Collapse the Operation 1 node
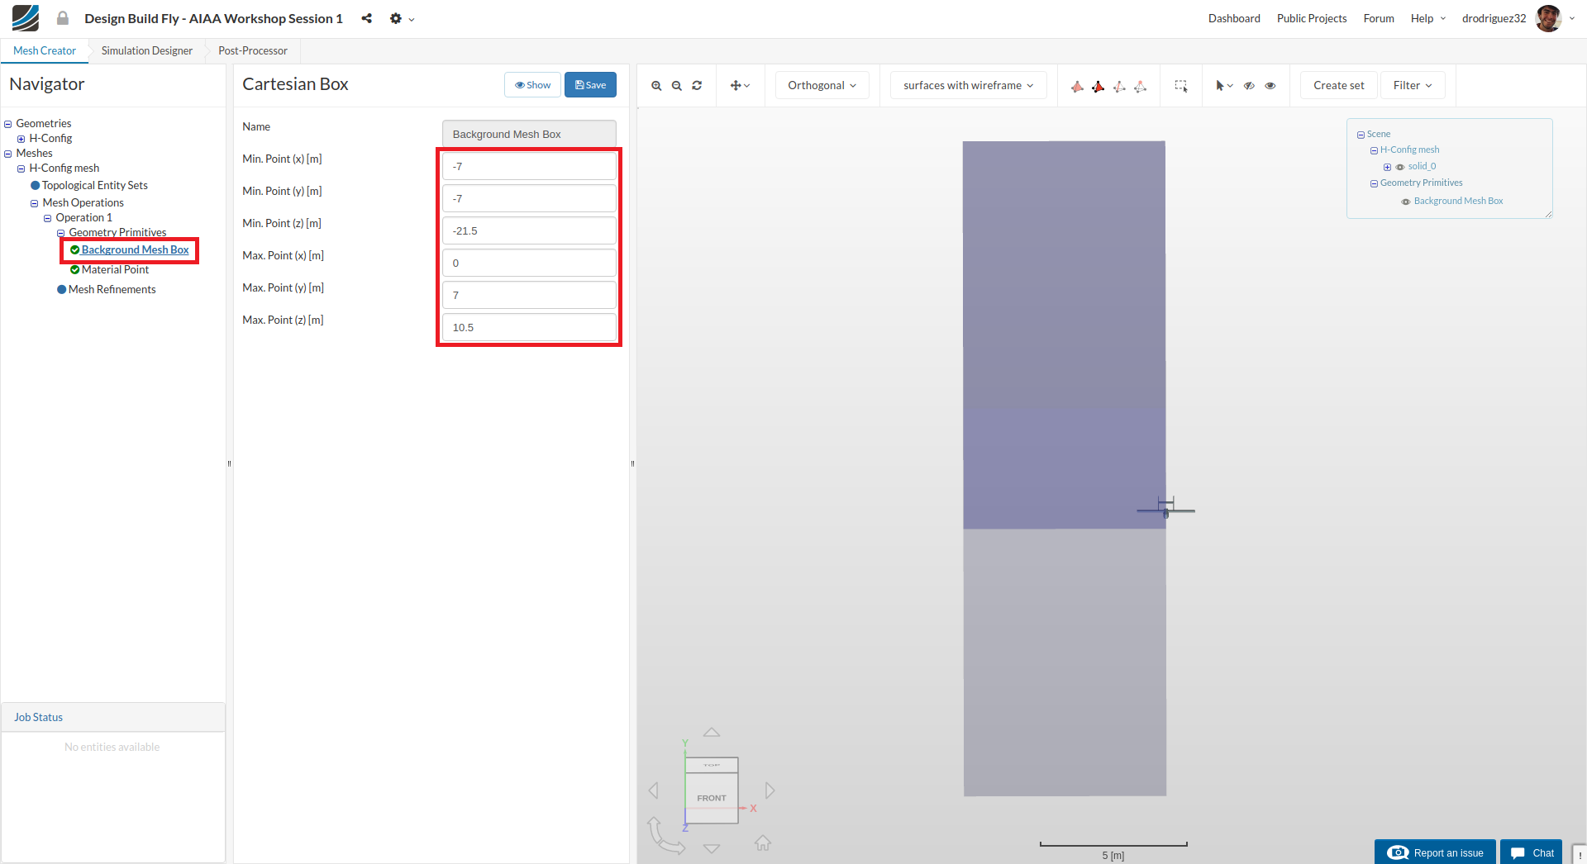This screenshot has height=864, width=1587. (x=47, y=218)
